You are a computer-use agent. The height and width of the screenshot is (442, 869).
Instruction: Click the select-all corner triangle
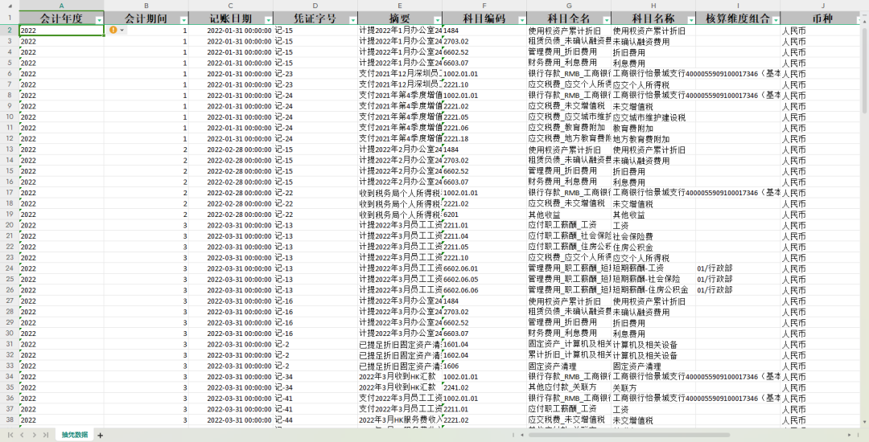10,5
